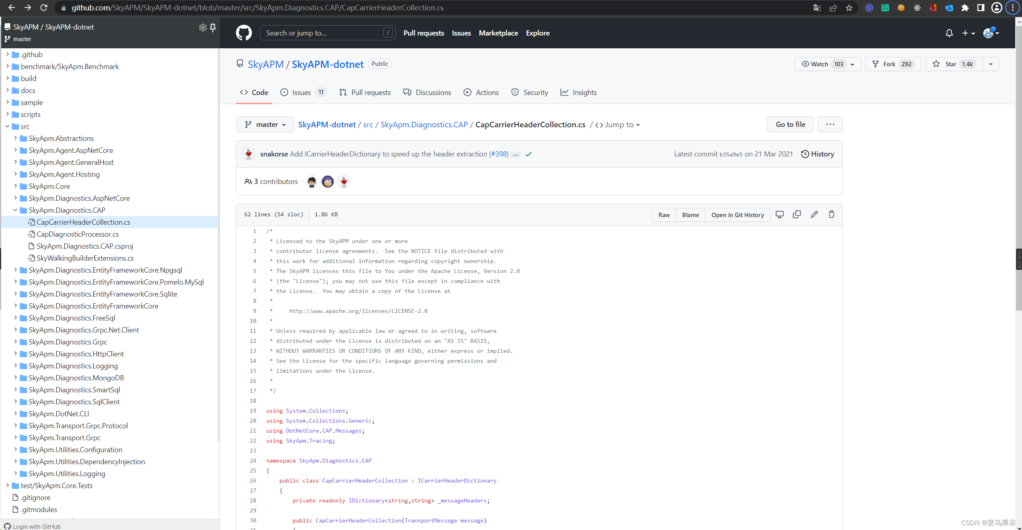Image resolution: width=1022 pixels, height=530 pixels.
Task: Expand the SkyApm.Core folder in tree
Action: point(16,186)
